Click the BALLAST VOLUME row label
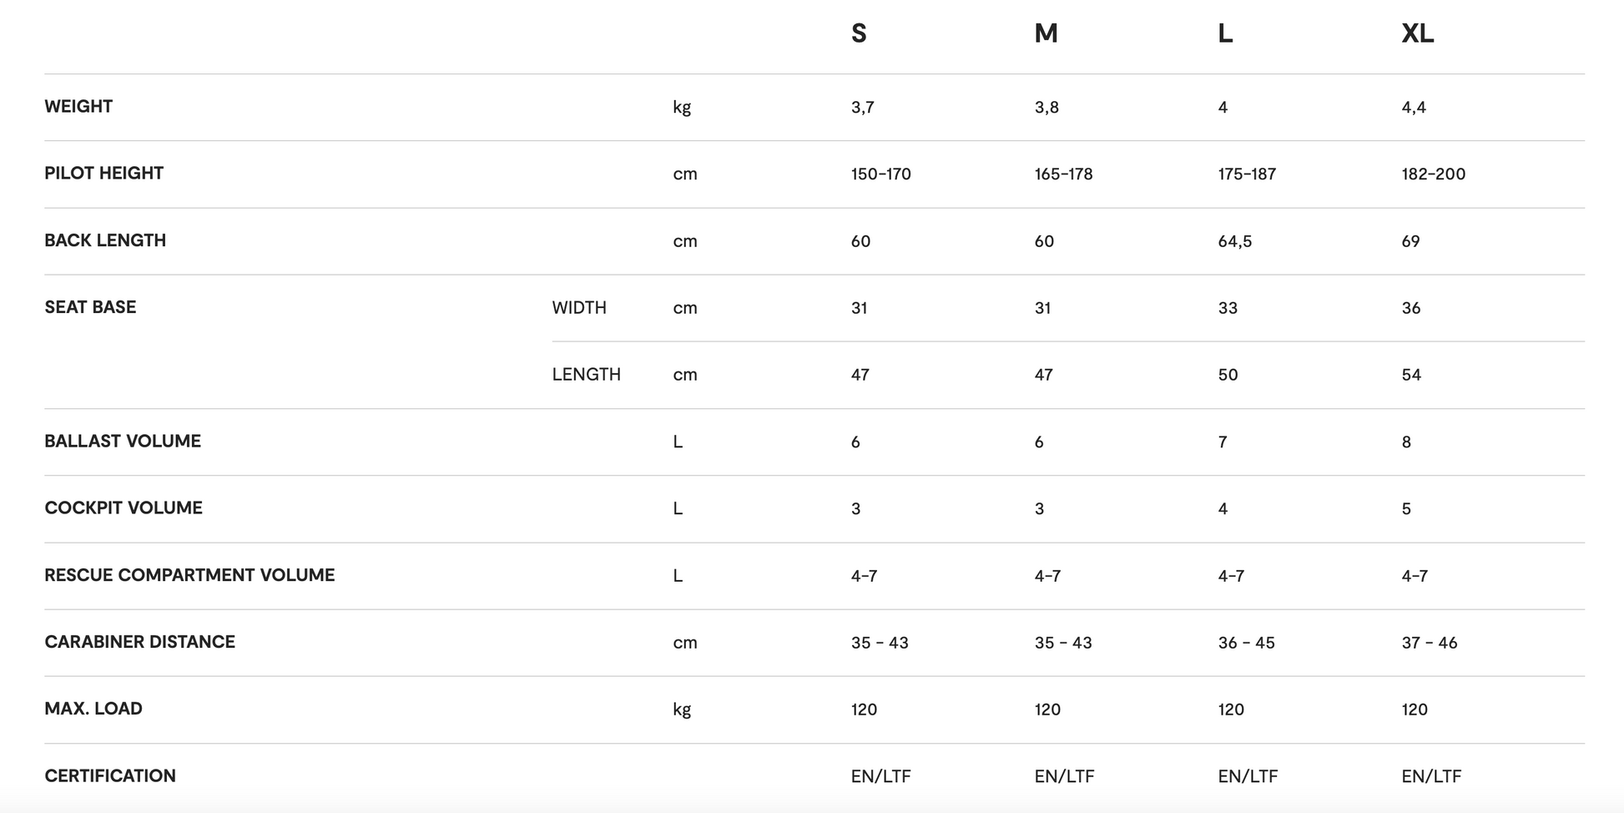 123,442
